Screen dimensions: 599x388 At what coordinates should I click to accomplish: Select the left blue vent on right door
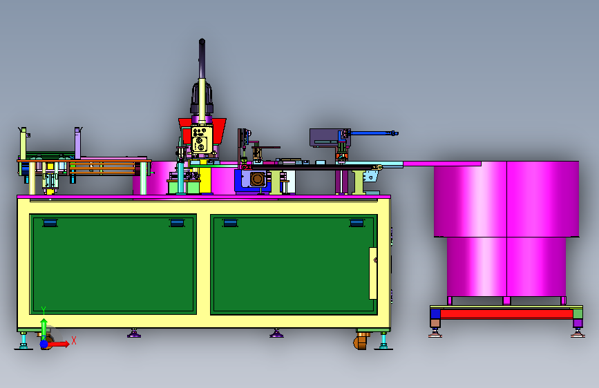pos(230,222)
